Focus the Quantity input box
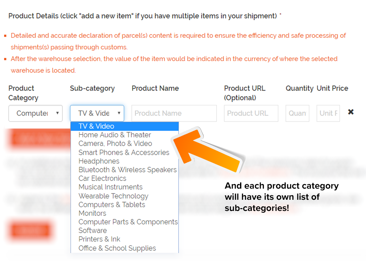This screenshot has width=366, height=271. tap(297, 113)
